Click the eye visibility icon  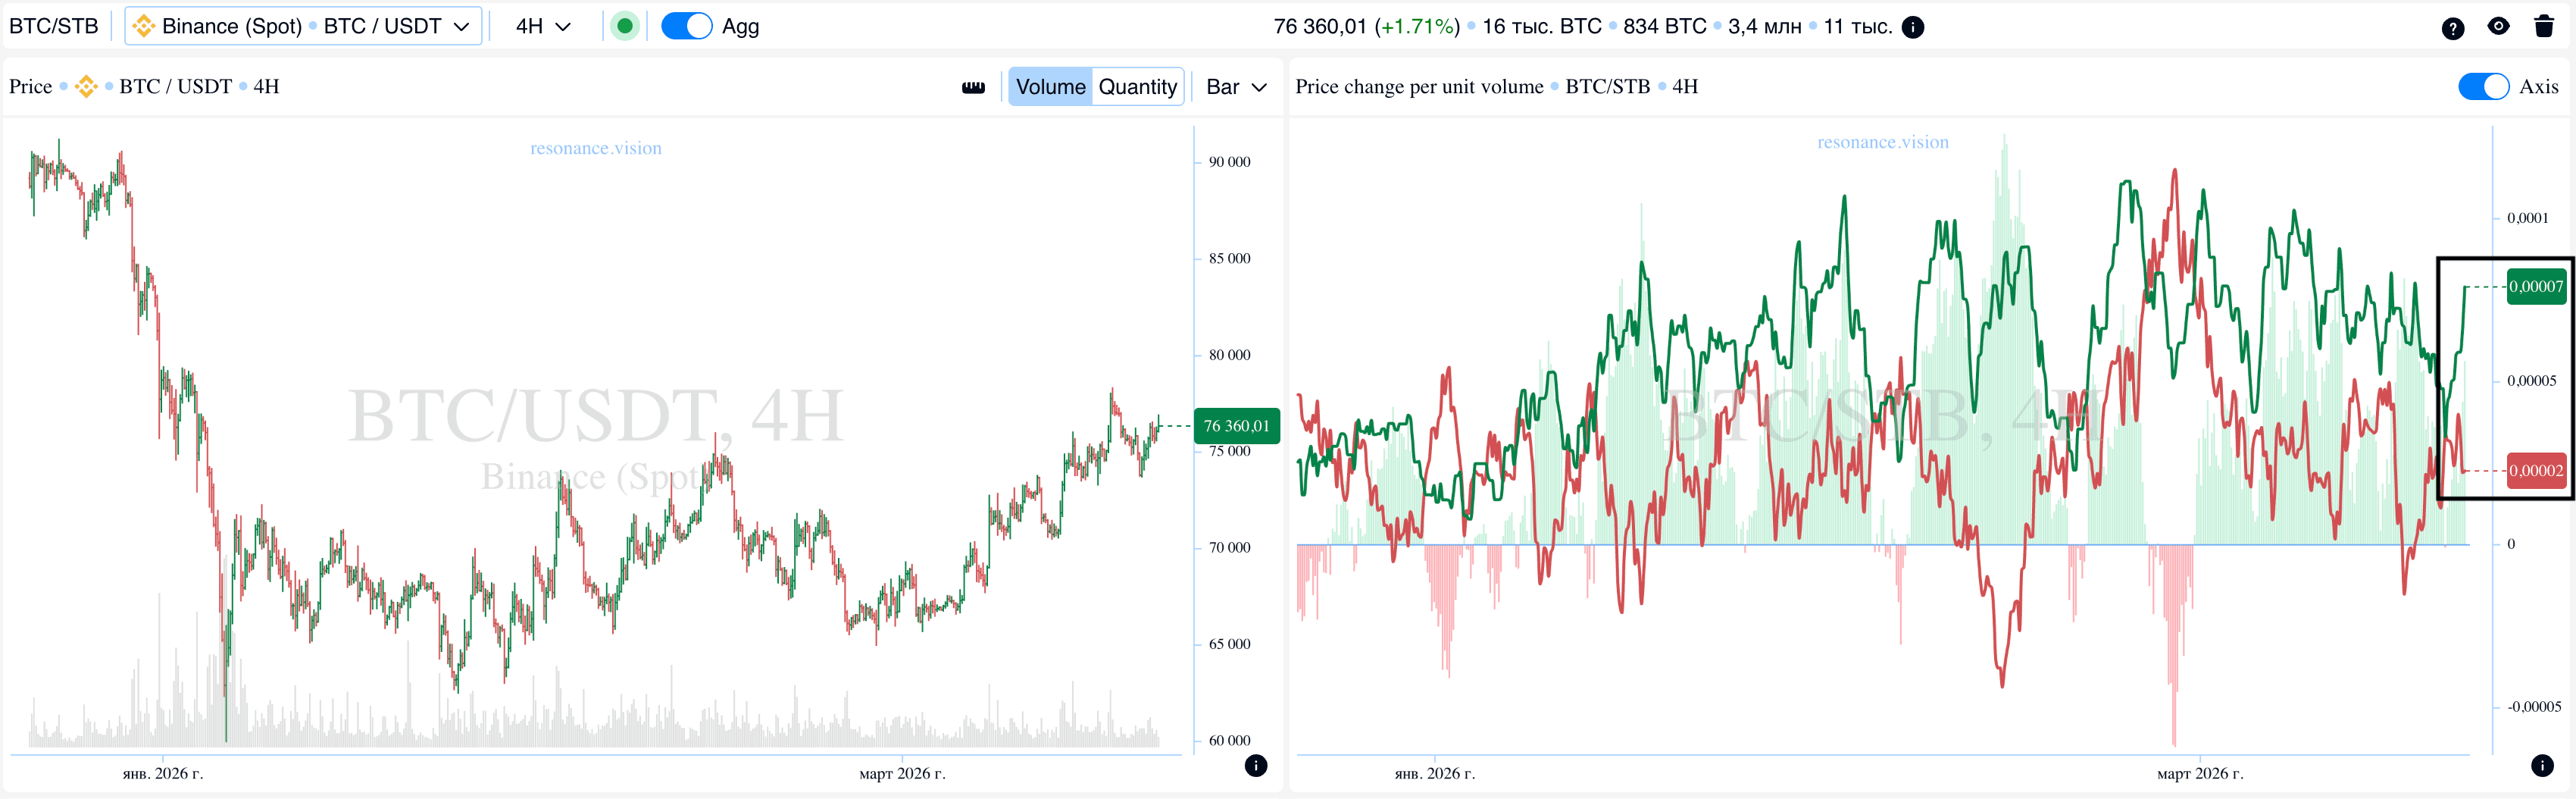coord(2498,27)
